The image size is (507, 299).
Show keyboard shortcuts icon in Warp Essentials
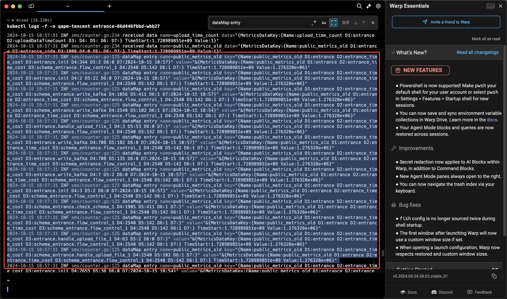pyautogui.click(x=490, y=6)
